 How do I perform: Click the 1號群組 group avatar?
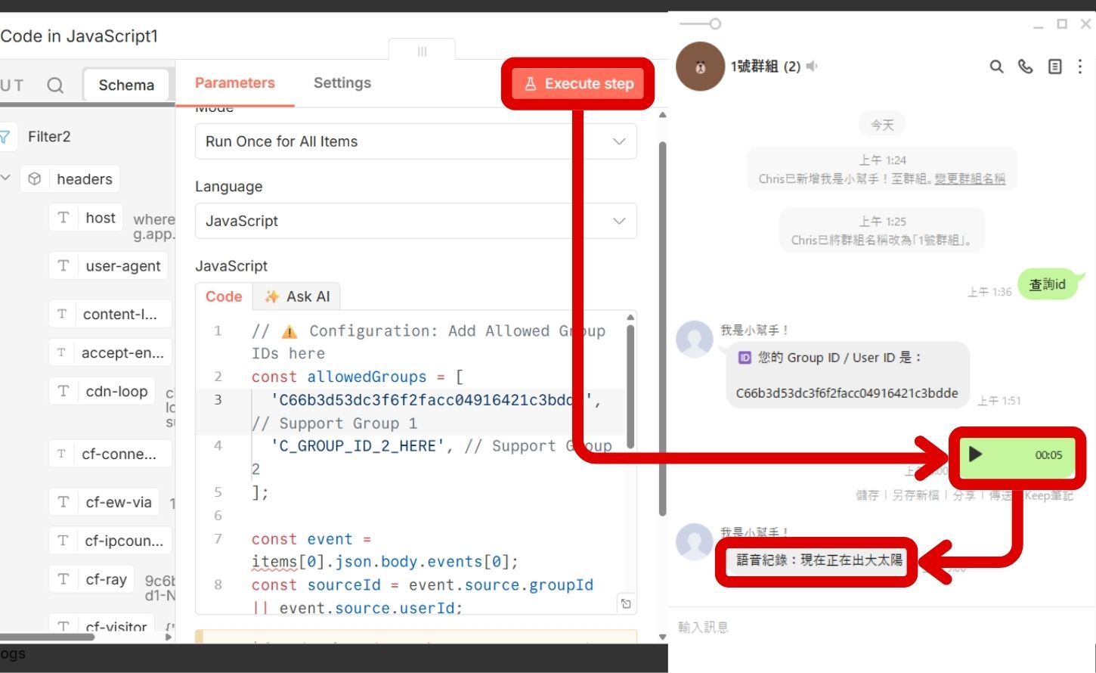[x=700, y=67]
